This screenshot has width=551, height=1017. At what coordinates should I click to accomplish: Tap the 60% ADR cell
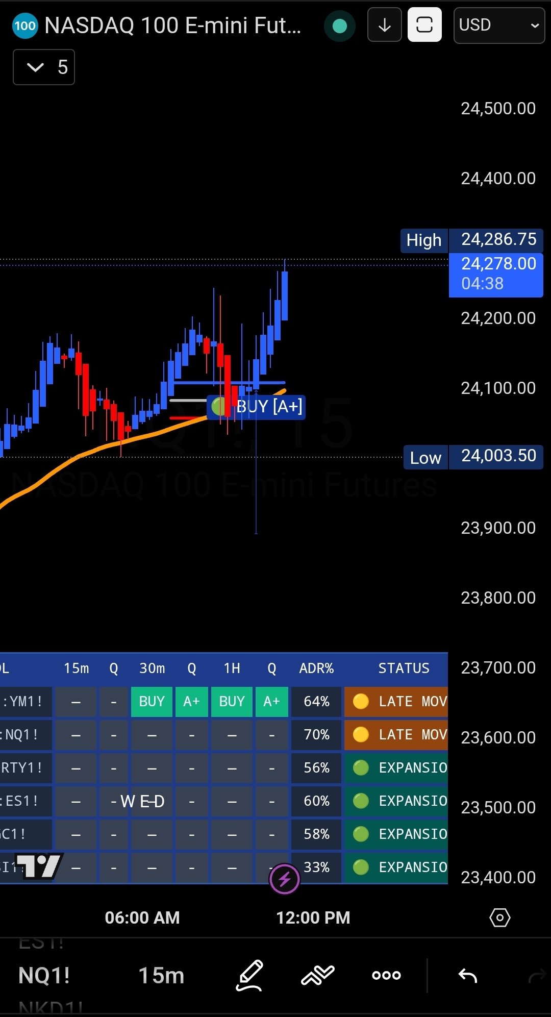316,801
